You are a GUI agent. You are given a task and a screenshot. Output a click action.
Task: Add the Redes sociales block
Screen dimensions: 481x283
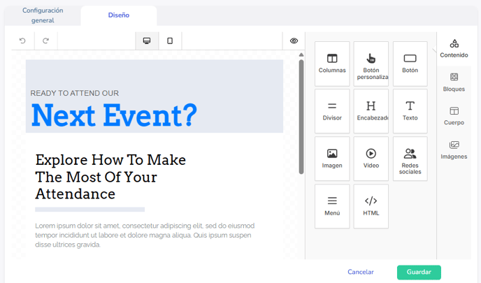pyautogui.click(x=410, y=159)
